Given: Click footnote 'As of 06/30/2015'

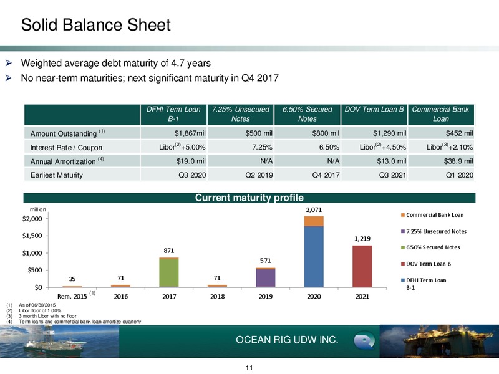Looking at the screenshot, I should pyautogui.click(x=37, y=305).
